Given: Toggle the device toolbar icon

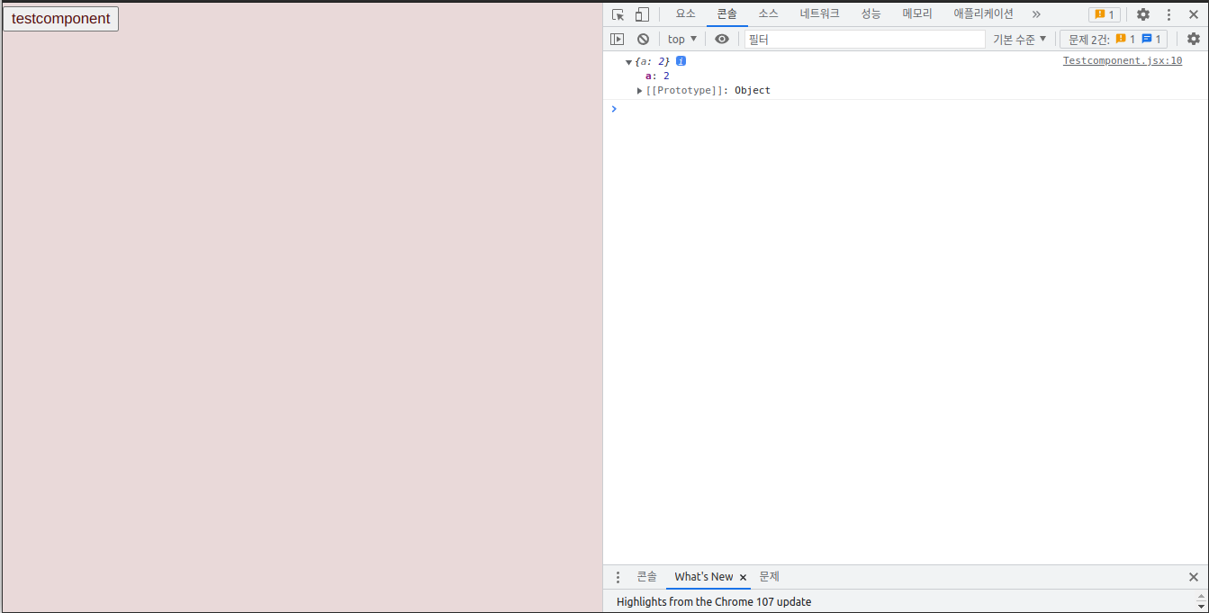Looking at the screenshot, I should pyautogui.click(x=642, y=14).
